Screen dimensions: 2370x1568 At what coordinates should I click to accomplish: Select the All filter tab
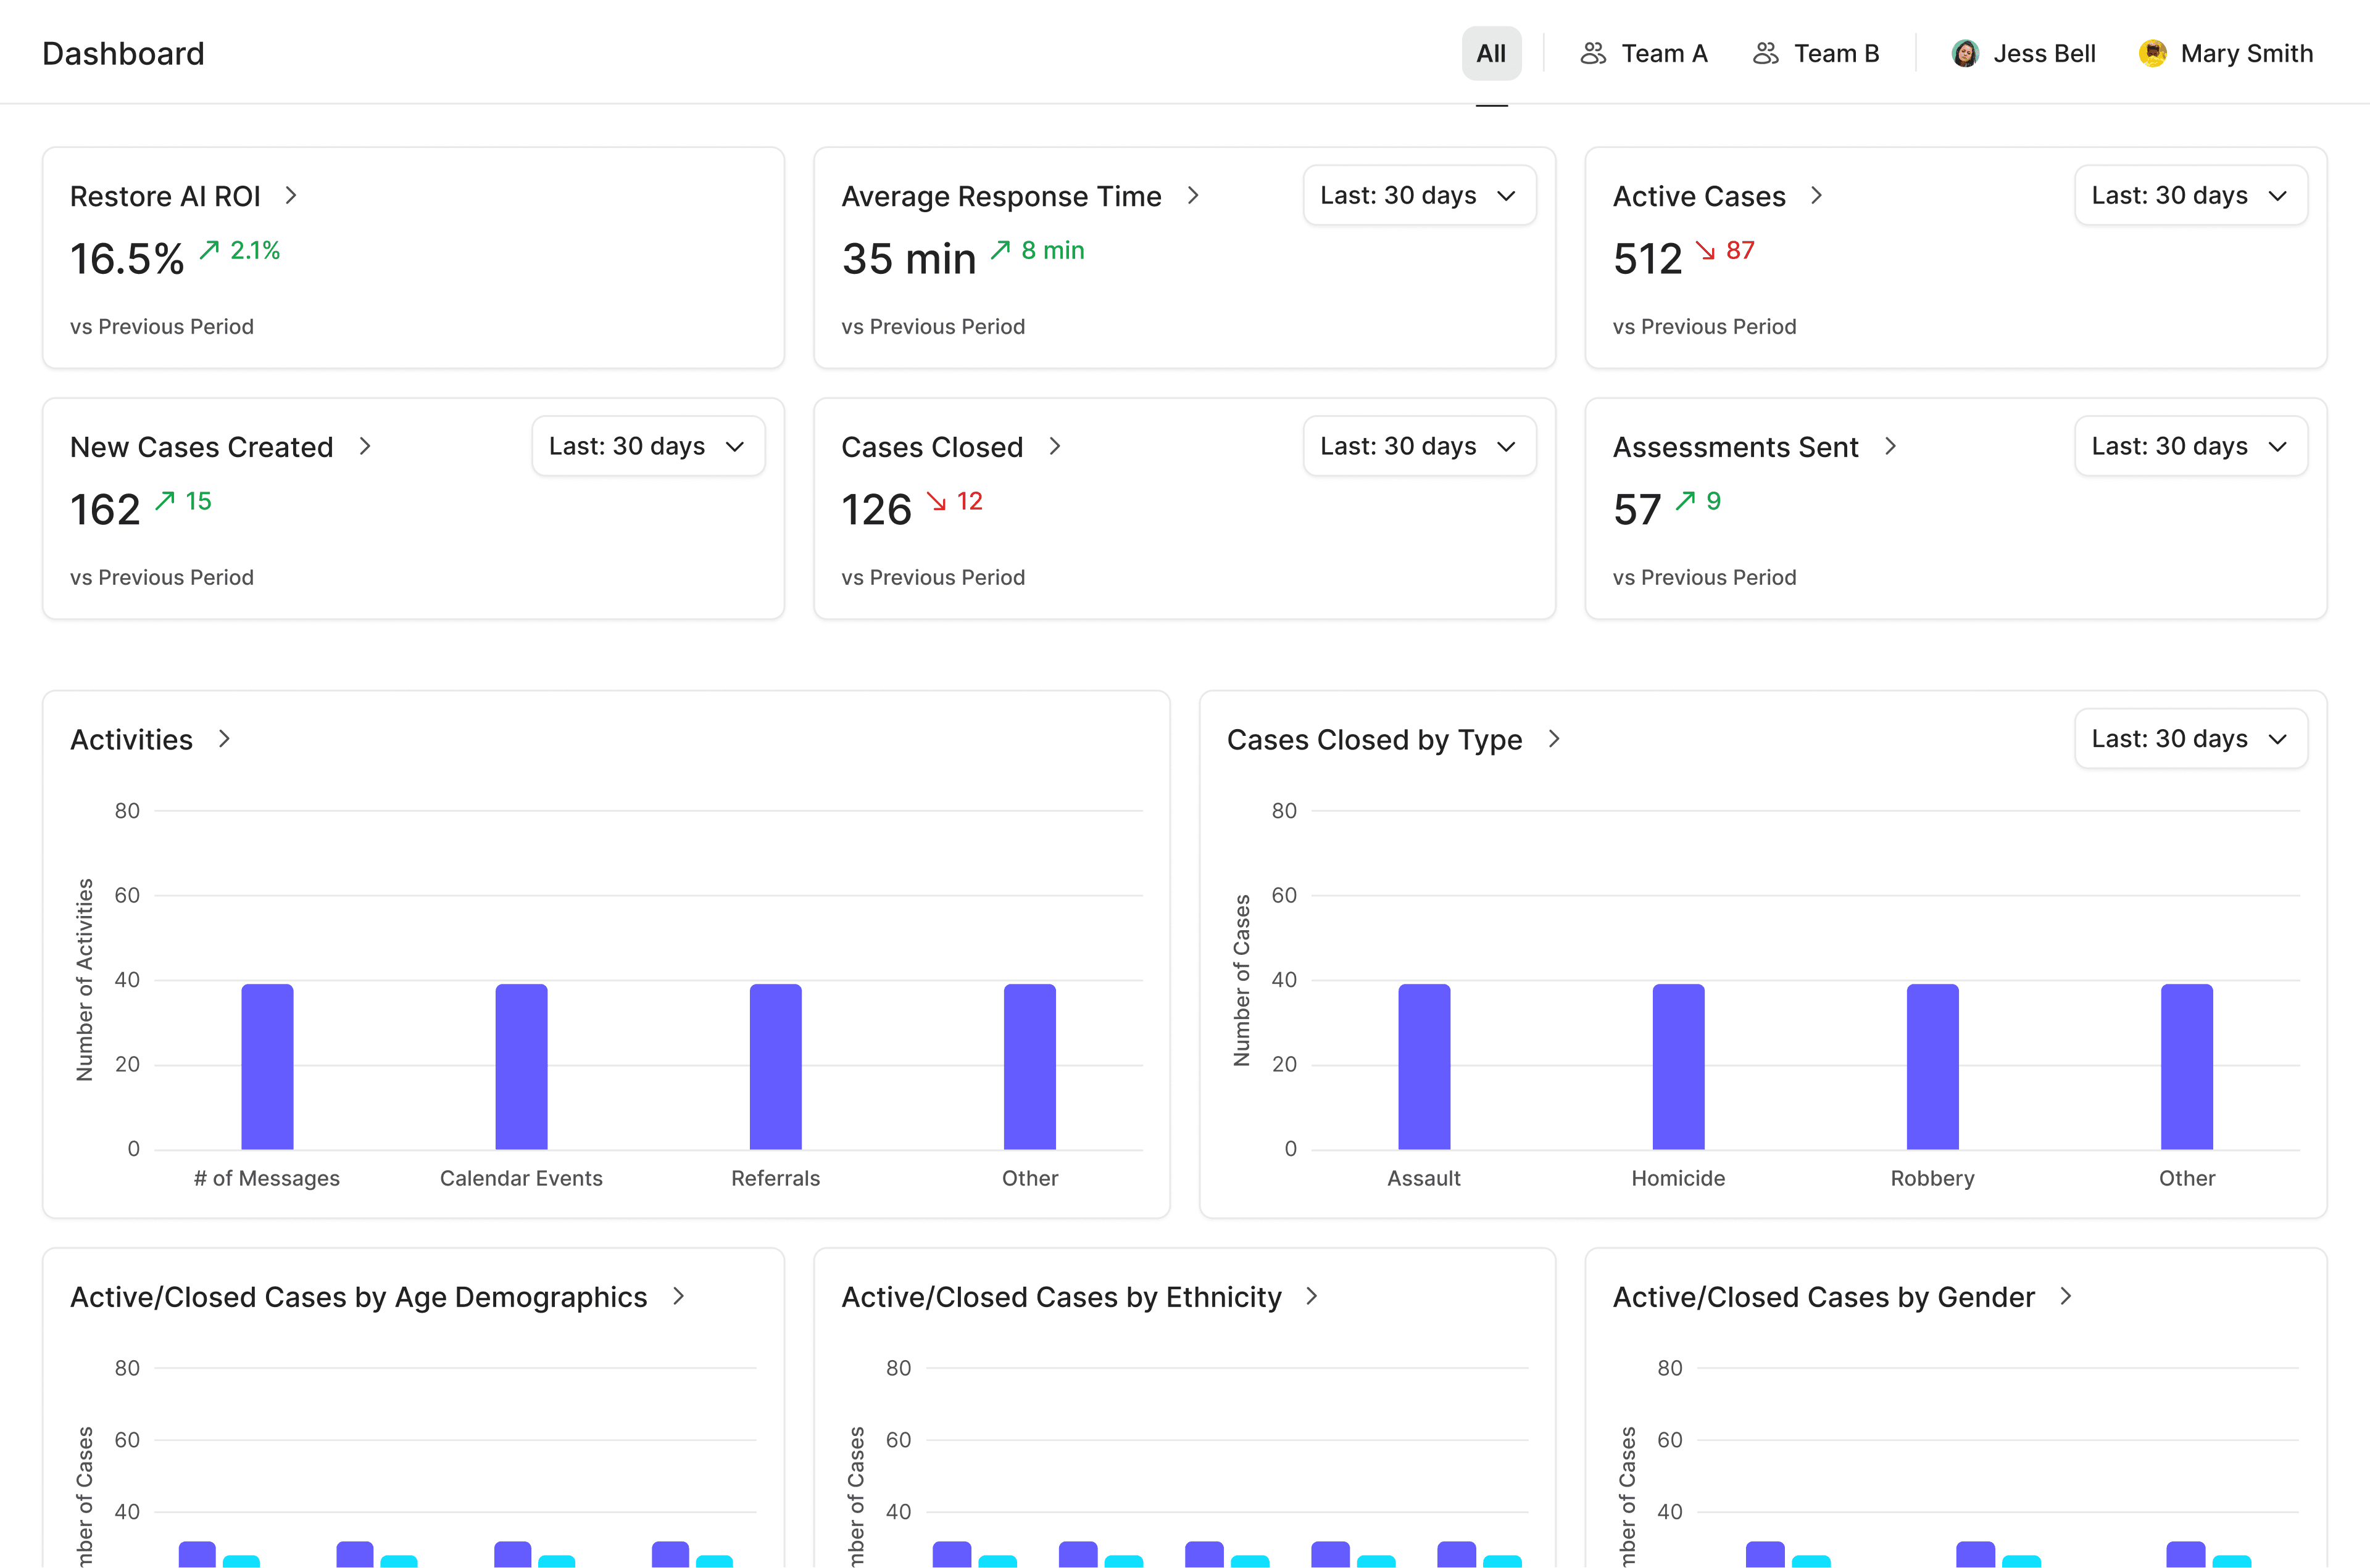(1491, 54)
